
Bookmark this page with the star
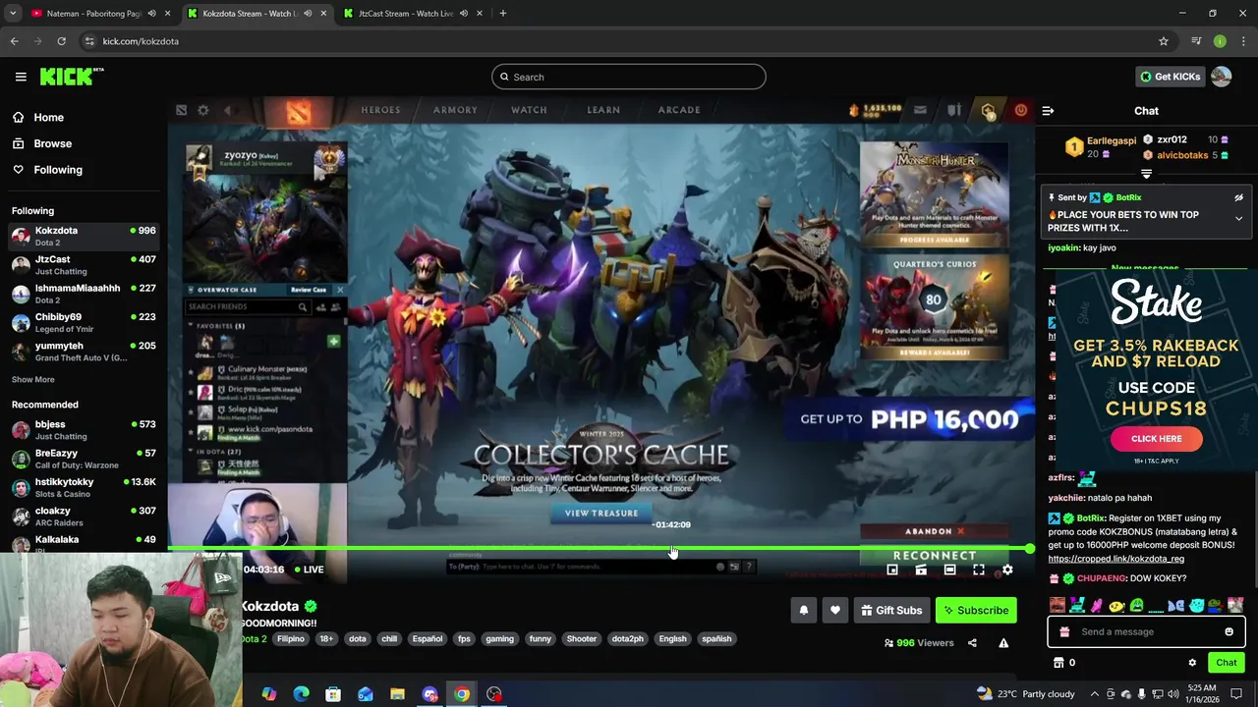pos(1164,41)
